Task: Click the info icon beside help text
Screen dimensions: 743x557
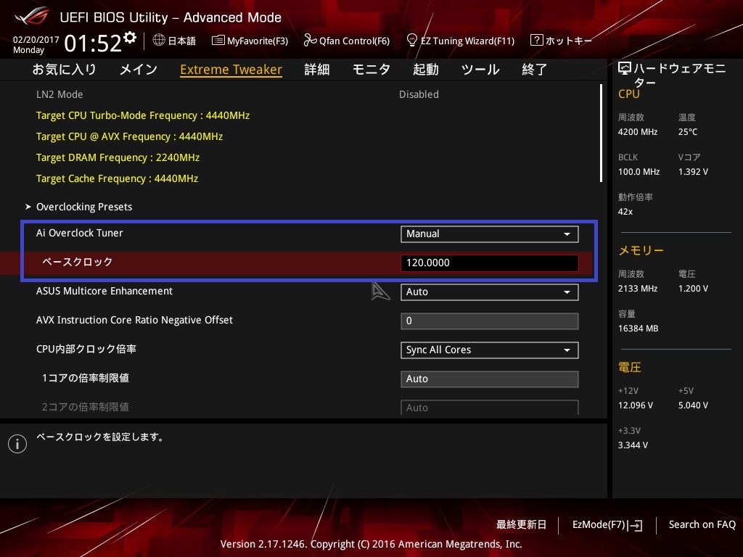Action: pyautogui.click(x=17, y=444)
